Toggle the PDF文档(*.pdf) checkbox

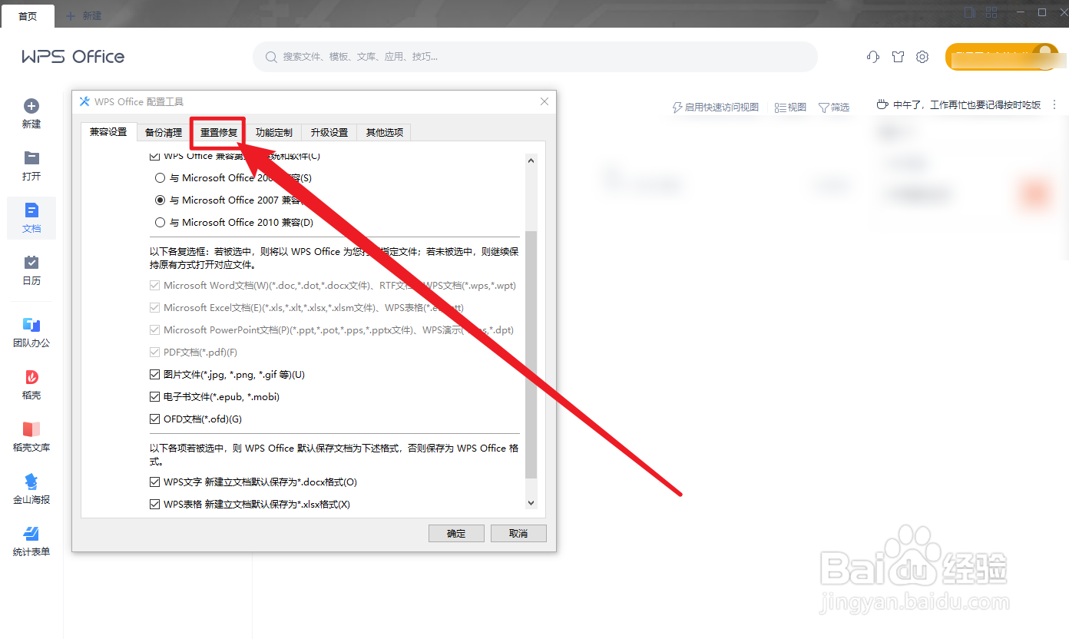[154, 353]
